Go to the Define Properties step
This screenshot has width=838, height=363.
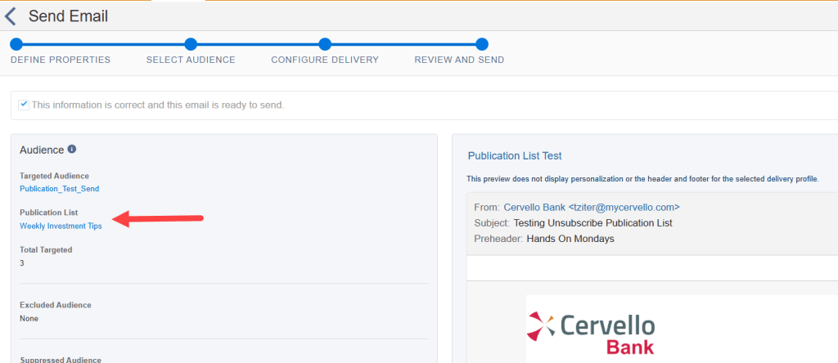pos(60,60)
